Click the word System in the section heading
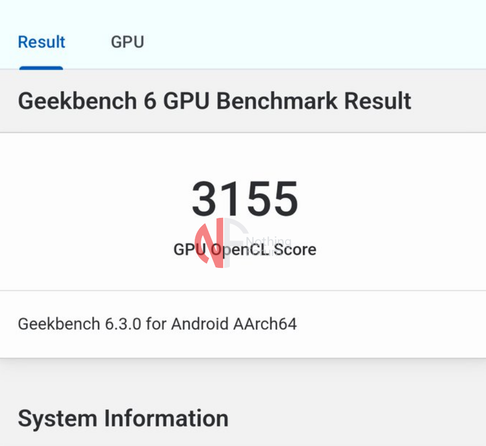486x446 pixels. coord(57,418)
